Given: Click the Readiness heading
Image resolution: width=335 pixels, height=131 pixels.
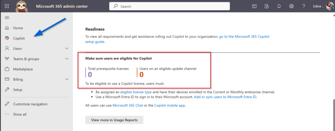Looking at the screenshot, I should (95, 29).
